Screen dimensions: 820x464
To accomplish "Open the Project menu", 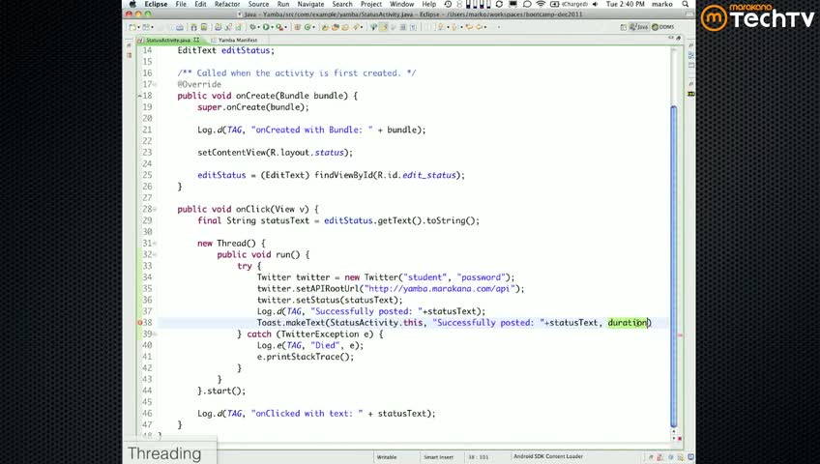I will [370, 4].
